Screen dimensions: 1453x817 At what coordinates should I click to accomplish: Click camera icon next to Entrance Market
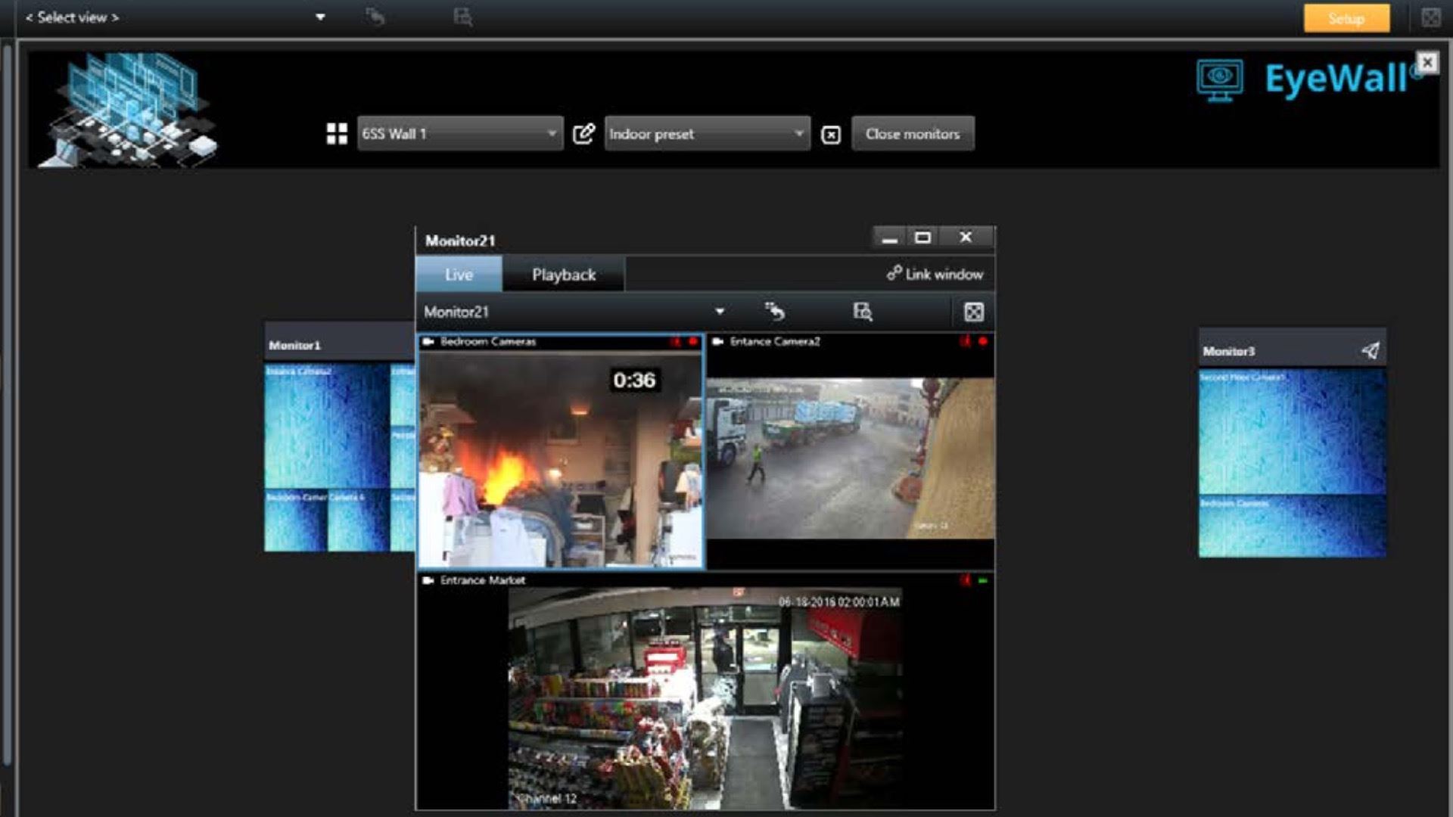(428, 580)
